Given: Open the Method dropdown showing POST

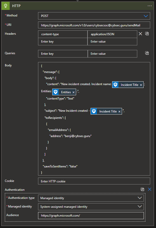Looking at the screenshot, I should (x=94, y=16).
